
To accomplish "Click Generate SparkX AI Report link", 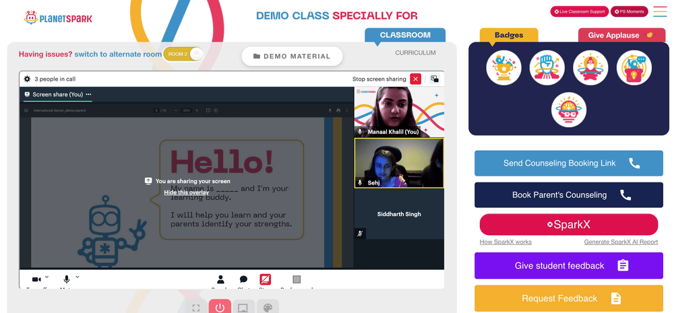I will 621,242.
